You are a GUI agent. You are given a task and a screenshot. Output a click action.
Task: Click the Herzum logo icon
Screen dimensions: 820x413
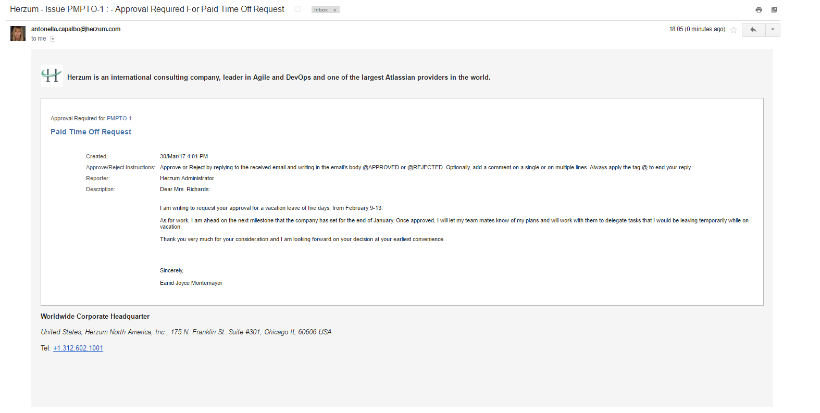(x=52, y=76)
